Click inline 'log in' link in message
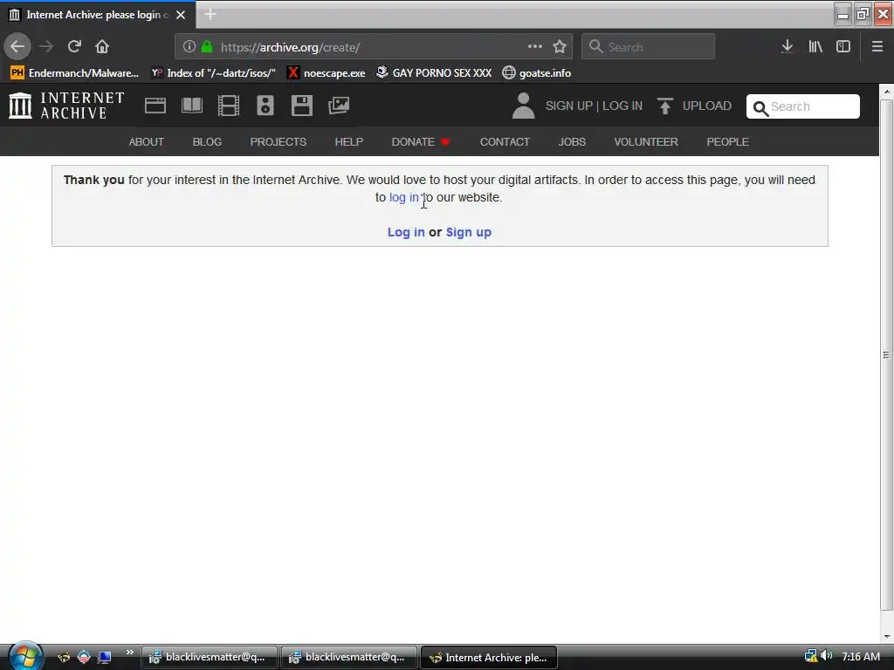Viewport: 894px width, 670px height. pyautogui.click(x=403, y=198)
